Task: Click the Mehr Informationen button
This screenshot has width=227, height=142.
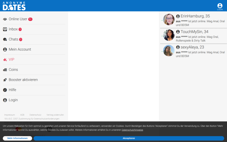Action: [17, 138]
